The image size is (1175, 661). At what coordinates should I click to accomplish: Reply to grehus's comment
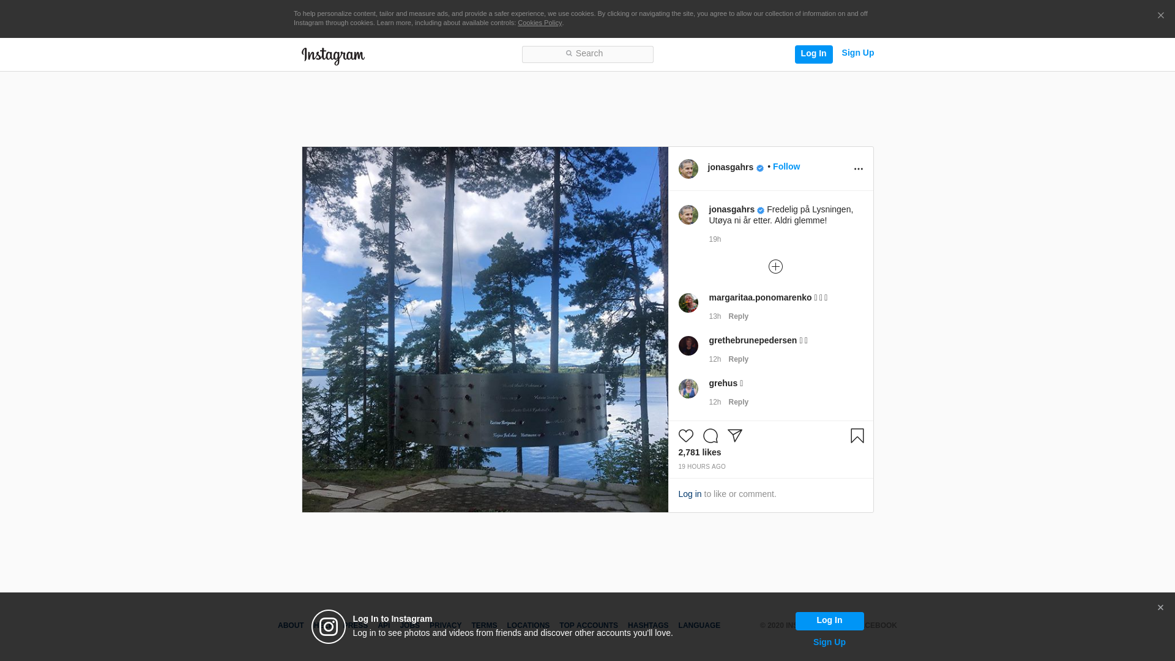[x=739, y=402]
